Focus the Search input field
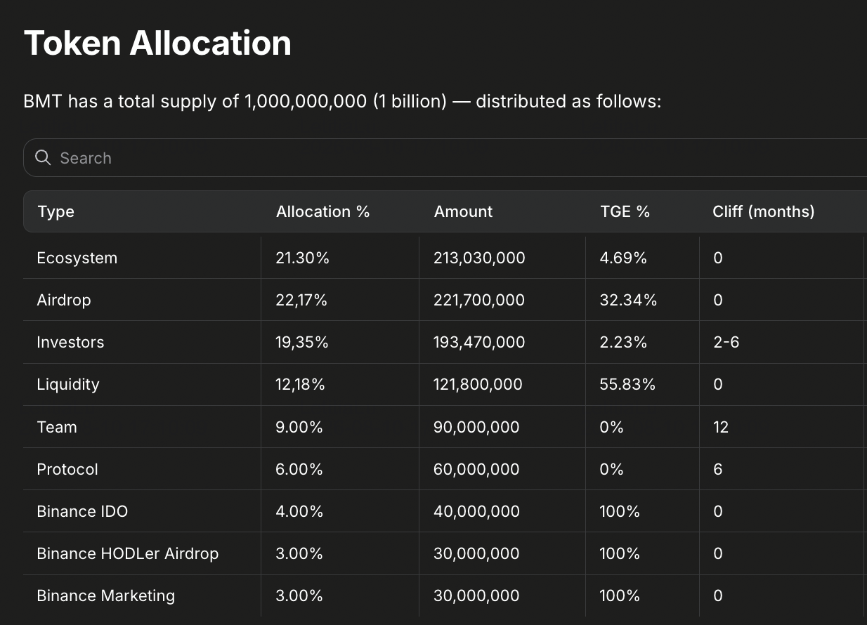867x625 pixels. tap(445, 158)
